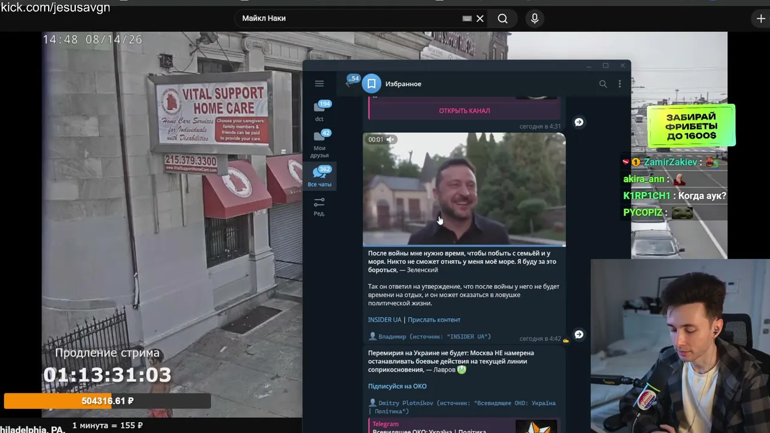Open the Ред. folder editor
The width and height of the screenshot is (770, 433).
tap(319, 207)
